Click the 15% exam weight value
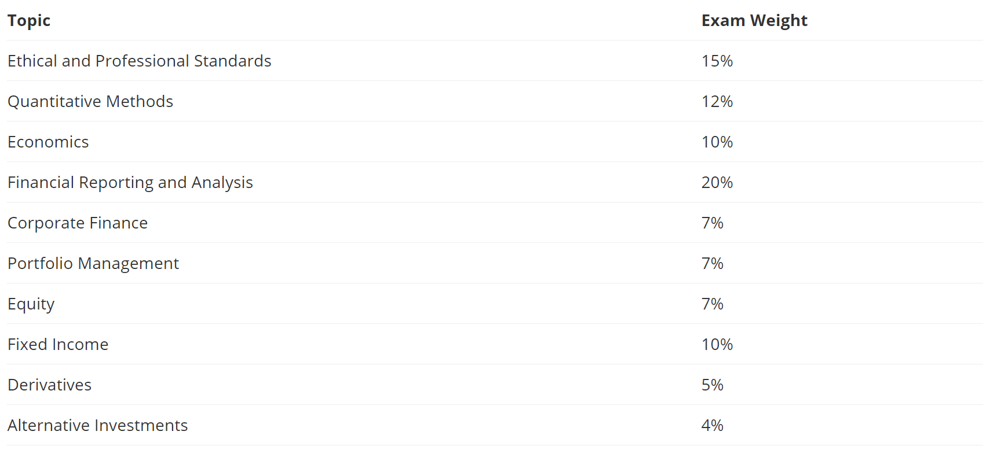The height and width of the screenshot is (457, 990). pos(717,61)
